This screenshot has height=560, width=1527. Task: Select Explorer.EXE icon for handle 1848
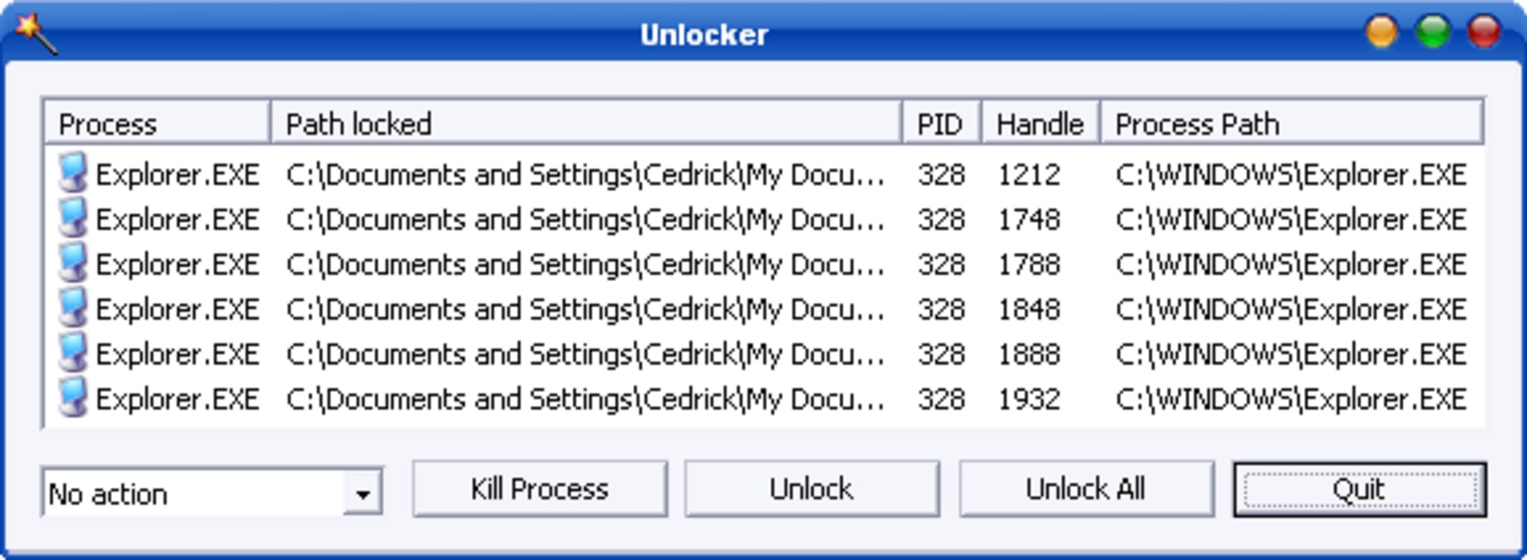click(73, 308)
